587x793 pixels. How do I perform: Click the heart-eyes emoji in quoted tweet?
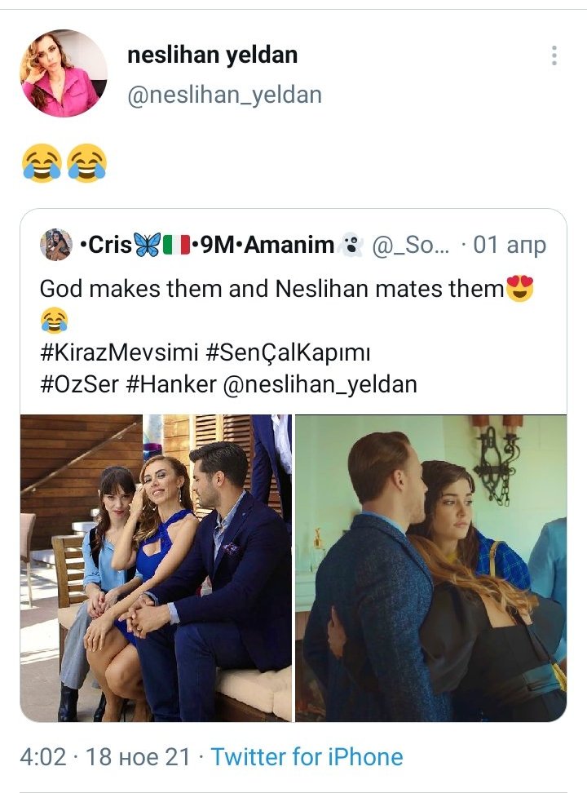coord(520,289)
